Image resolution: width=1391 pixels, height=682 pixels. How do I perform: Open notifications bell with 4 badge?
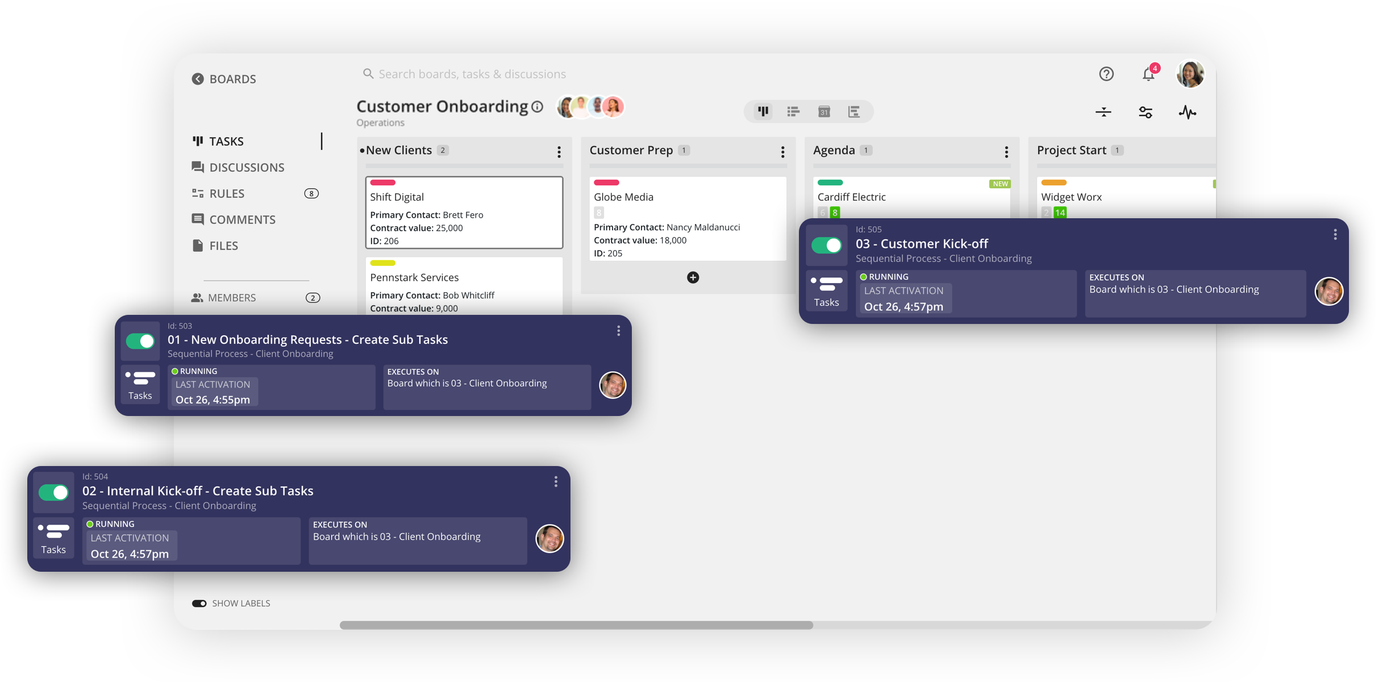(x=1148, y=74)
